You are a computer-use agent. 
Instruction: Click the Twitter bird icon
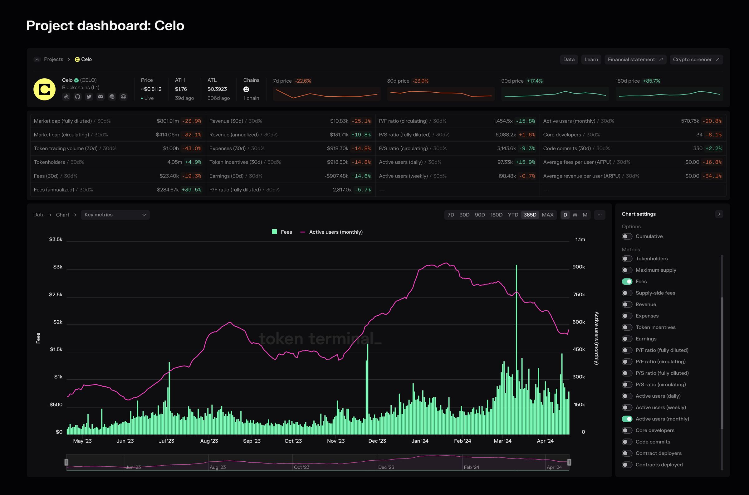point(89,97)
